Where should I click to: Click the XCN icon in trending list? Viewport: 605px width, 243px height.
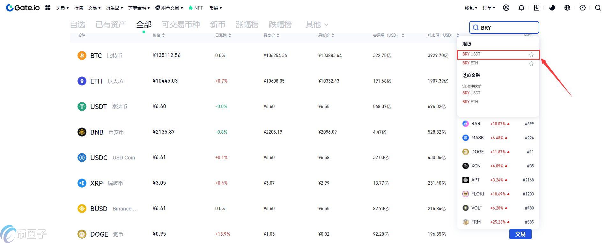(x=466, y=166)
